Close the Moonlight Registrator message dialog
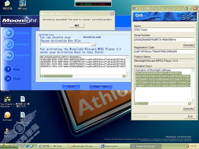Viewport: 199px width, 149px height. pos(112,14)
